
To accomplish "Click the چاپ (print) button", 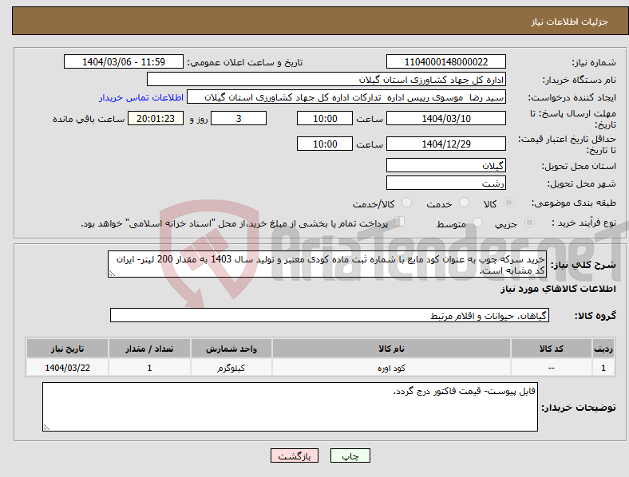I will tap(350, 455).
